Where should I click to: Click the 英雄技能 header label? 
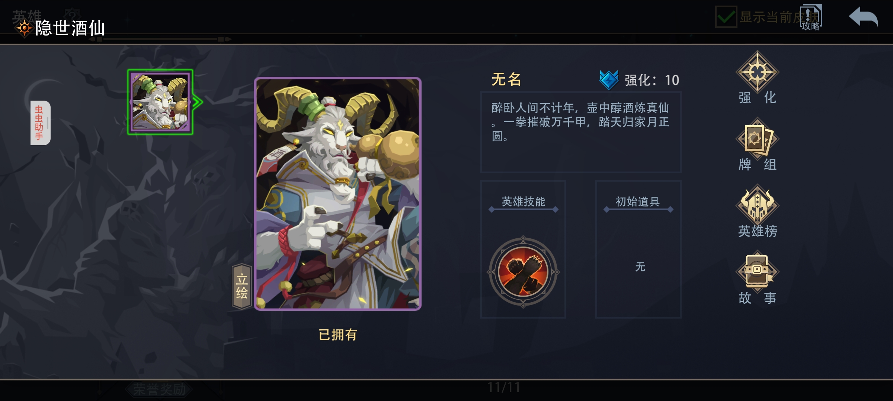(x=523, y=201)
